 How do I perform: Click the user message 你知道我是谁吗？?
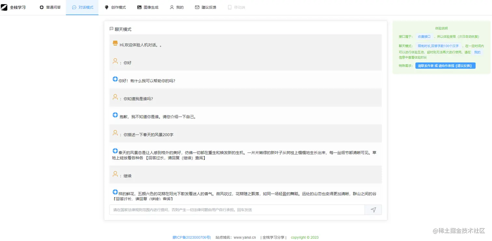138,99
